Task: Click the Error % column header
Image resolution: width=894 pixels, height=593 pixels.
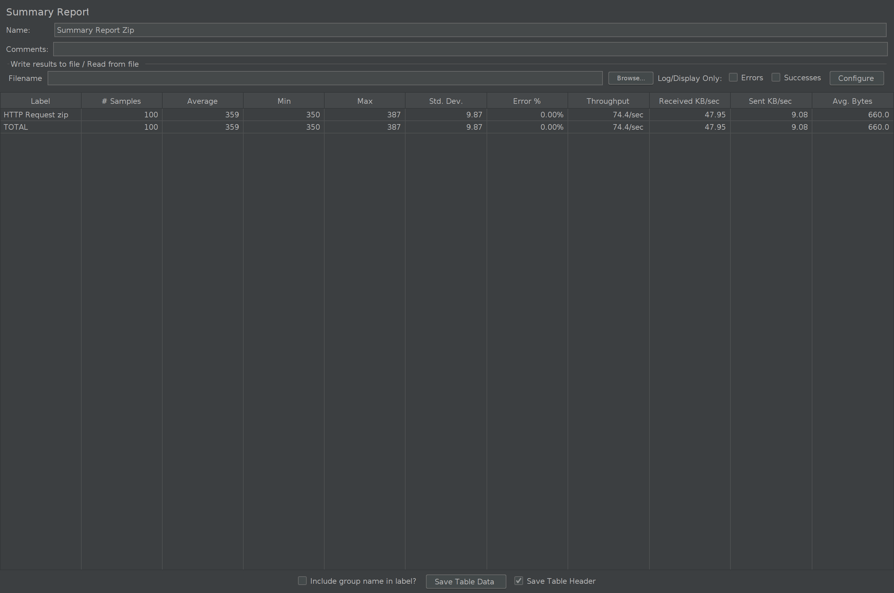Action: pos(527,101)
